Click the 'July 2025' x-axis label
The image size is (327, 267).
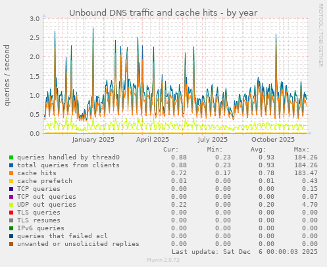pyautogui.click(x=213, y=140)
